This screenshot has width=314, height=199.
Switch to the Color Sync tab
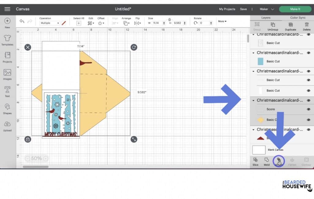pos(298,18)
